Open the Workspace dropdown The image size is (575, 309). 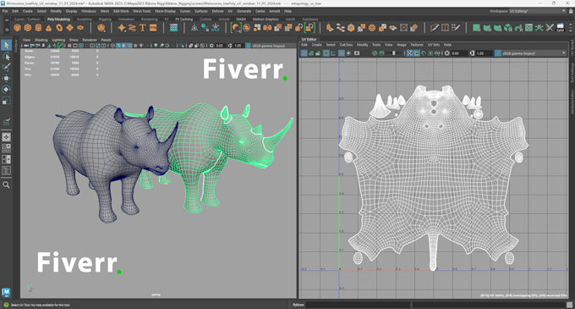coord(537,11)
